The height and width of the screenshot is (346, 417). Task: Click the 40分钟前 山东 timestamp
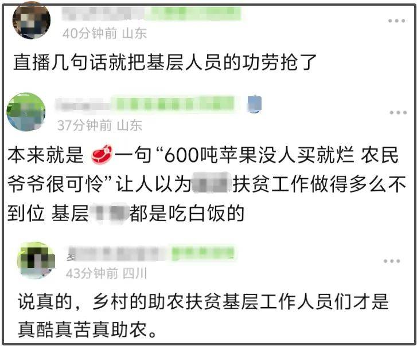pyautogui.click(x=104, y=33)
